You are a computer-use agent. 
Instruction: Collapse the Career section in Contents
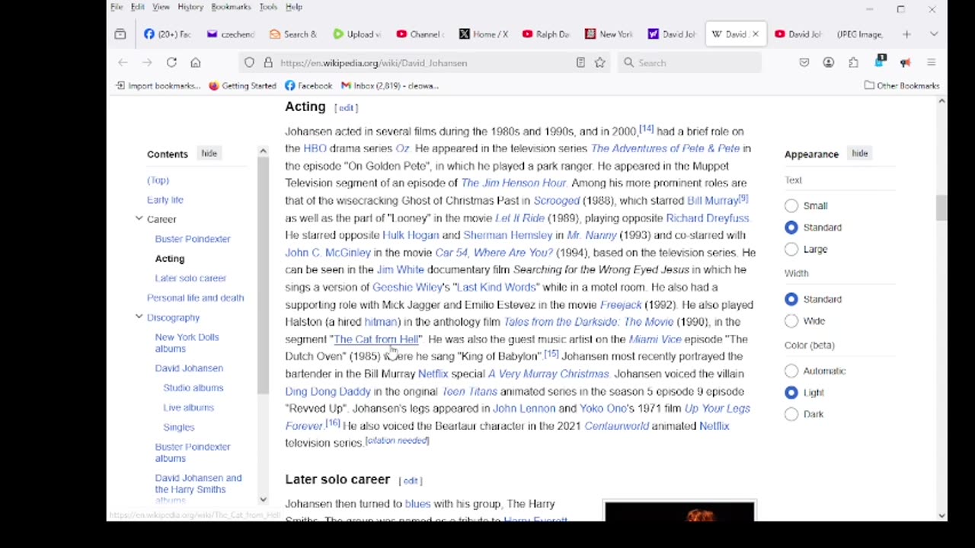coord(139,218)
